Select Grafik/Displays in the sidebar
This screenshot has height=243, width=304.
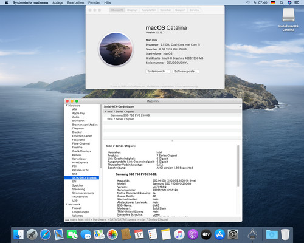click(x=81, y=151)
